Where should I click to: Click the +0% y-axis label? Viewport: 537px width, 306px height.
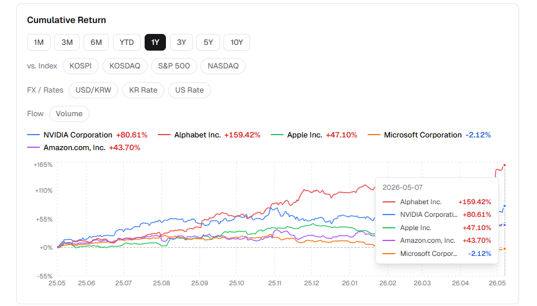[x=46, y=247]
